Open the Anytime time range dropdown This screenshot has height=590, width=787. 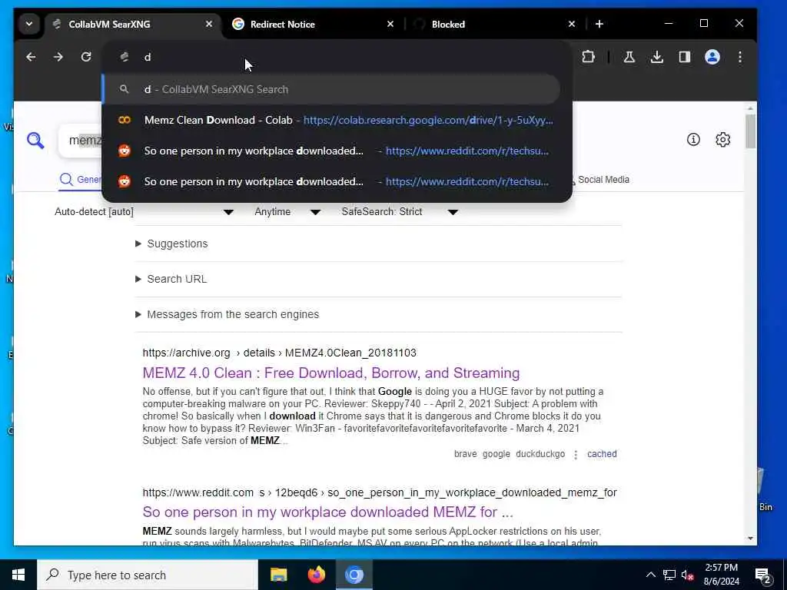click(287, 212)
